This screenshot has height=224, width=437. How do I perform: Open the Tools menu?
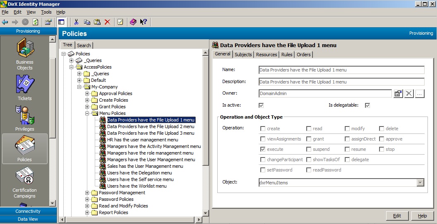[46, 12]
